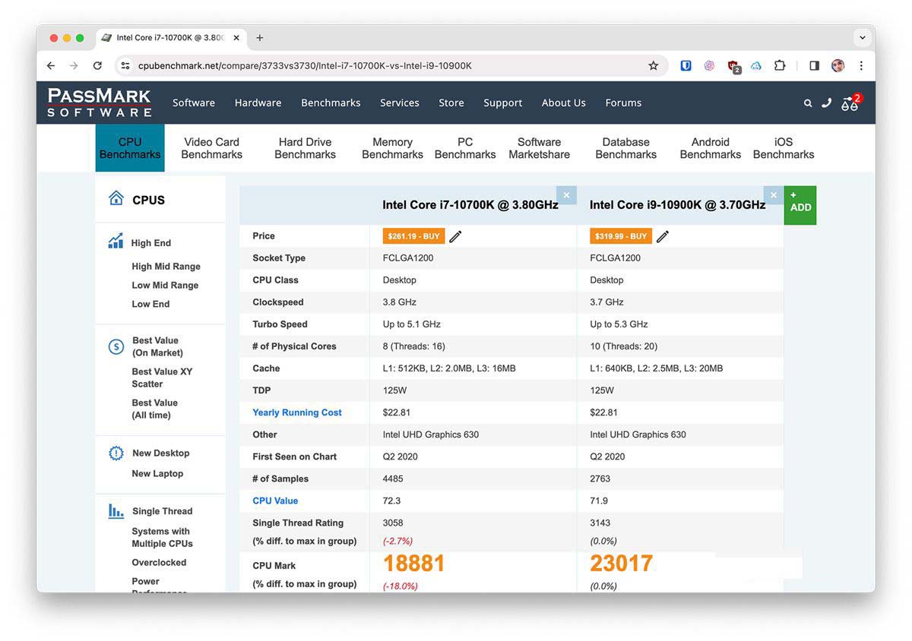Screen dimensions: 912x641
Task: Click the PassMark Software logo
Action: click(99, 103)
